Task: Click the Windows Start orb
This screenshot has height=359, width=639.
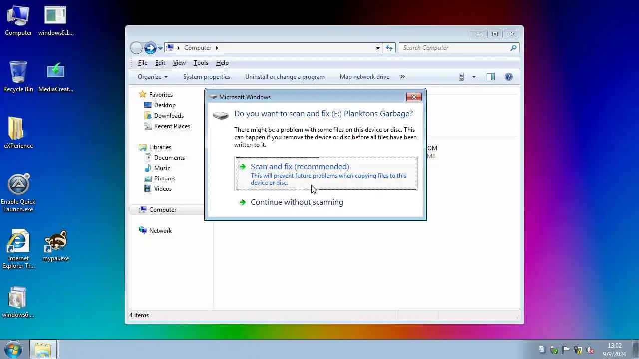Action: (13, 349)
